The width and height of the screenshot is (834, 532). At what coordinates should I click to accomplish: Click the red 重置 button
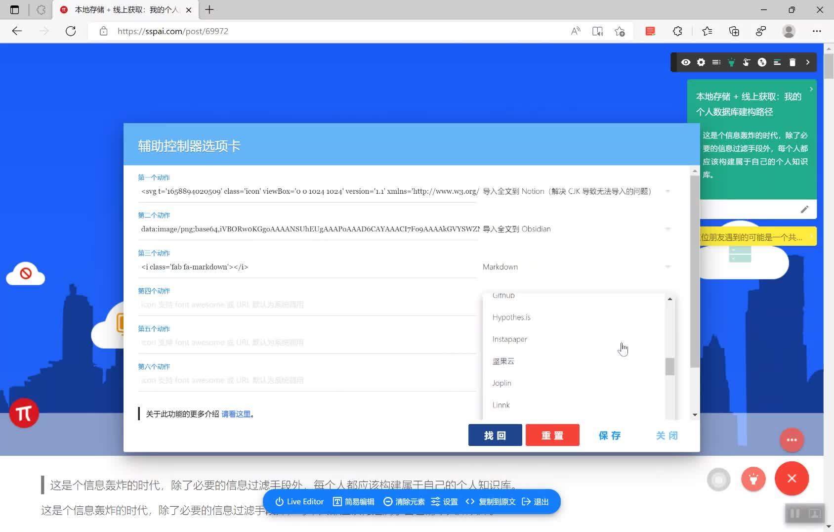tap(552, 435)
